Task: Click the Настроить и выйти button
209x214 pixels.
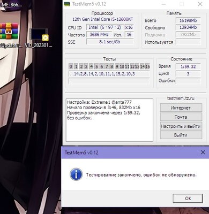Action: pos(181,126)
